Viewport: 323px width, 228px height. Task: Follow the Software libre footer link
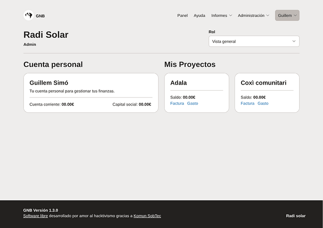(36, 216)
